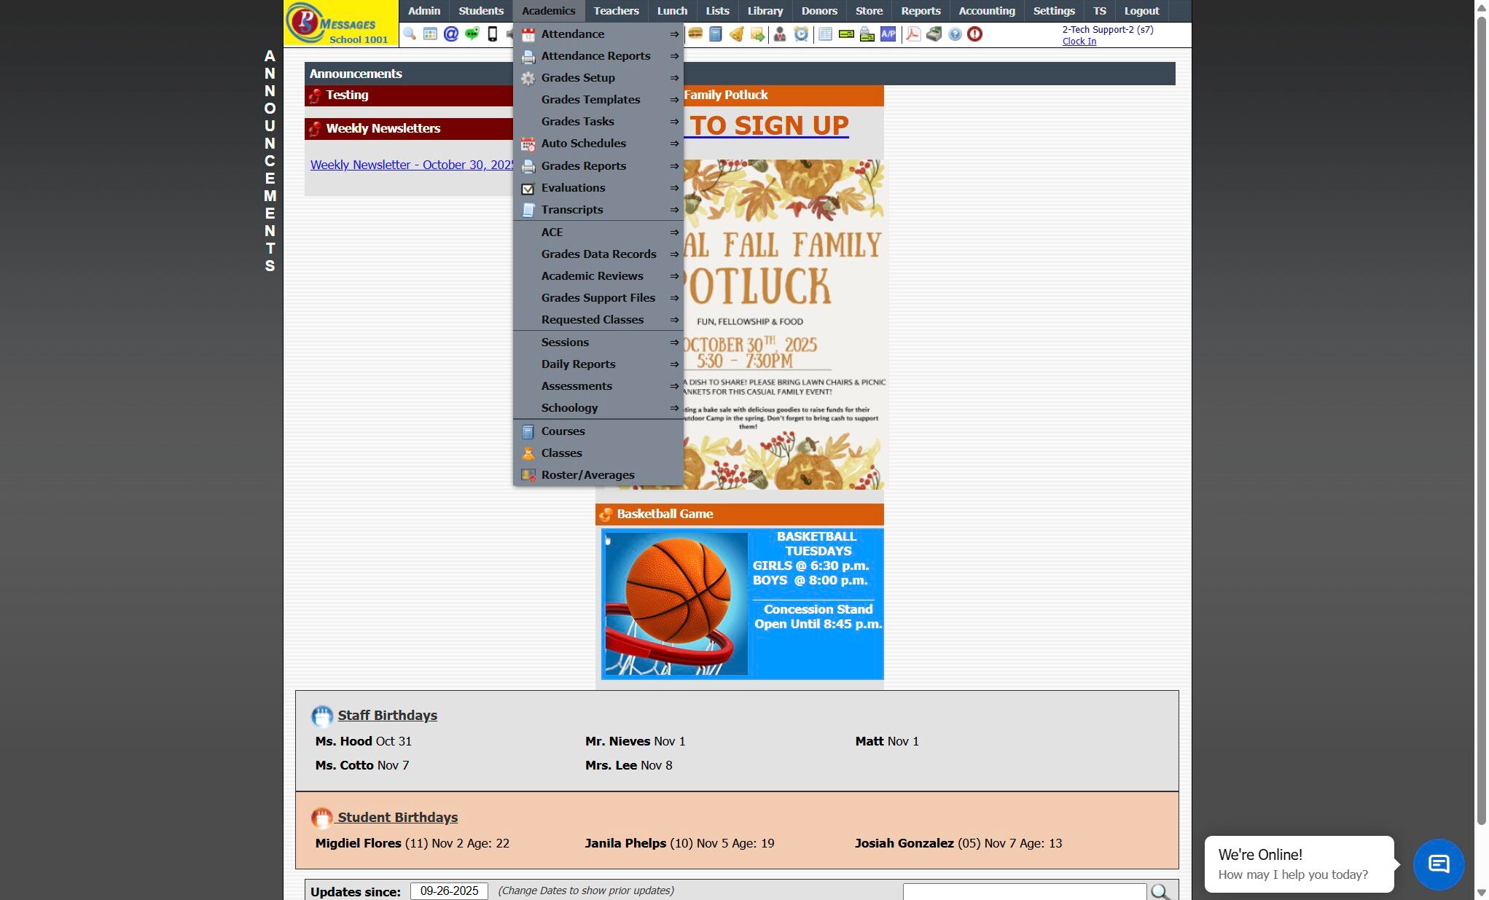Click the Updates since date field
This screenshot has height=900, width=1489.
tap(449, 891)
